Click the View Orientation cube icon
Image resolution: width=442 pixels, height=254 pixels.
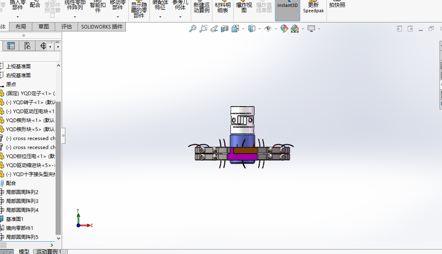click(x=235, y=29)
